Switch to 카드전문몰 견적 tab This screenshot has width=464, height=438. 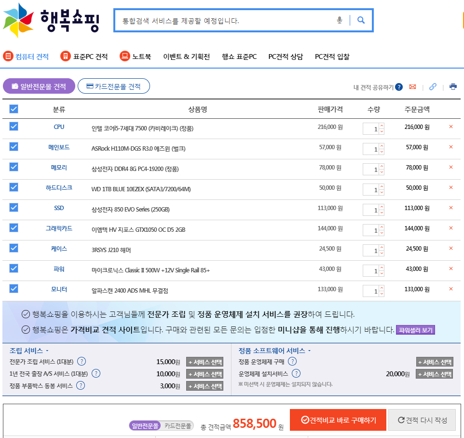pos(114,86)
